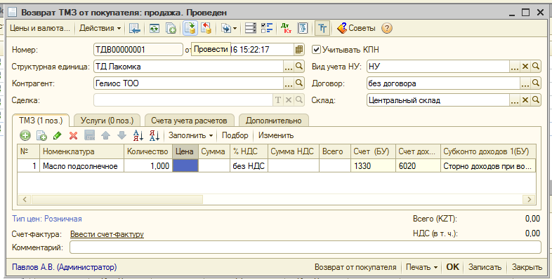
Task: Open Действия dropdown menu
Action: (x=100, y=28)
